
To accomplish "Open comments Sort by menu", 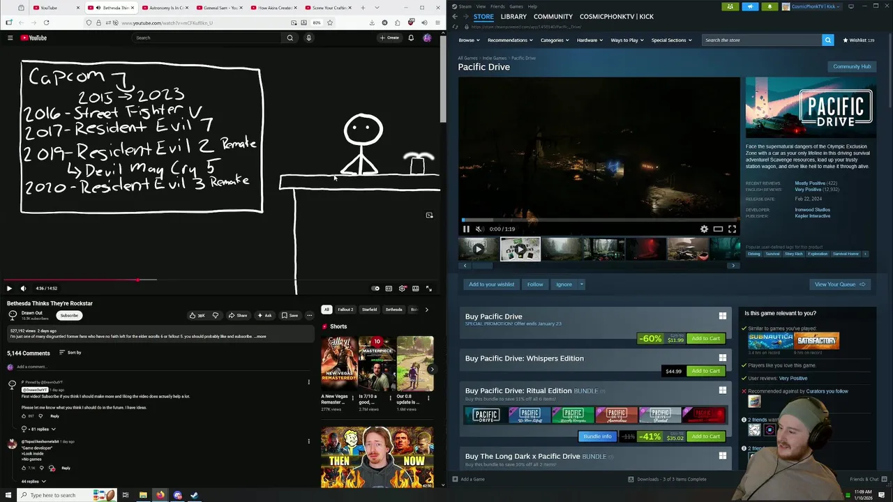I will [70, 353].
